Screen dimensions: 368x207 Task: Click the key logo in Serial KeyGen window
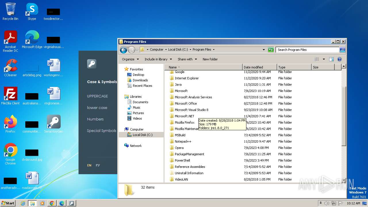click(x=92, y=64)
